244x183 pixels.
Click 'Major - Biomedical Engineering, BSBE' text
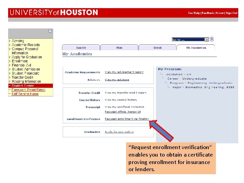(203, 87)
